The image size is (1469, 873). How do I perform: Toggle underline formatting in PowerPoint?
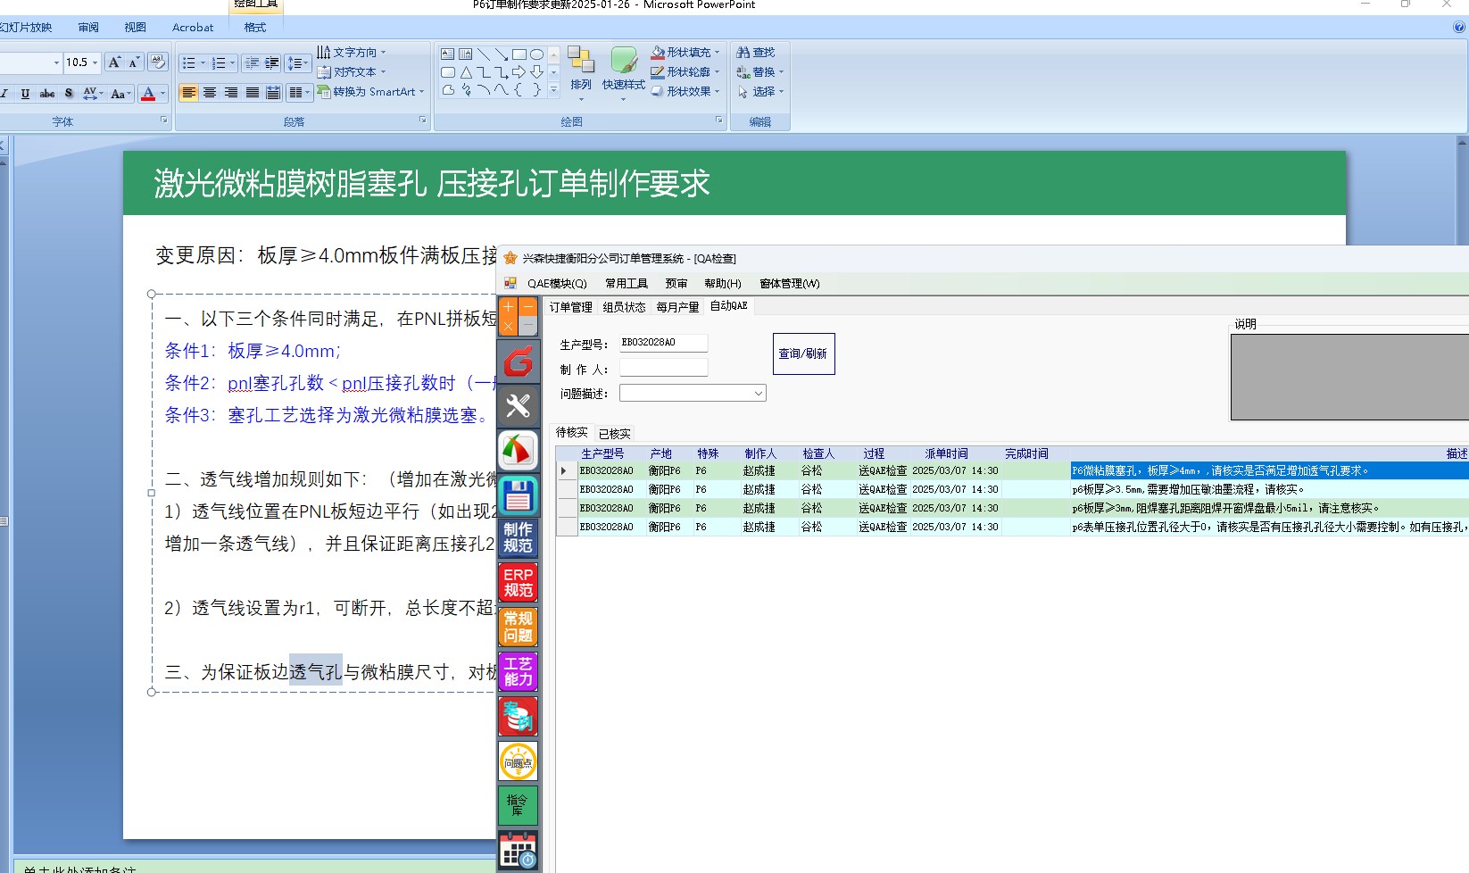point(25,93)
